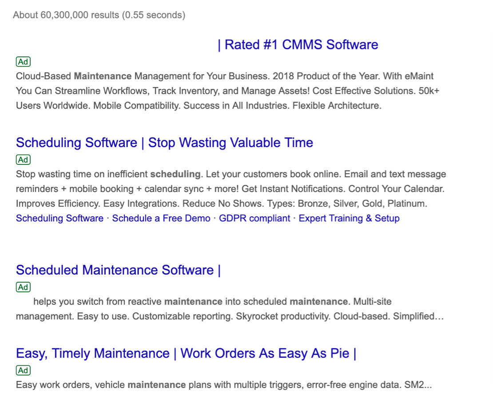
Task: Click Ad badge under Rated #1 CMMS Software
Action: coord(23,62)
